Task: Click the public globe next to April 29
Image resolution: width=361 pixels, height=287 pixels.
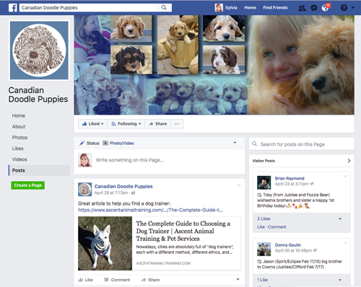Action: pos(133,193)
